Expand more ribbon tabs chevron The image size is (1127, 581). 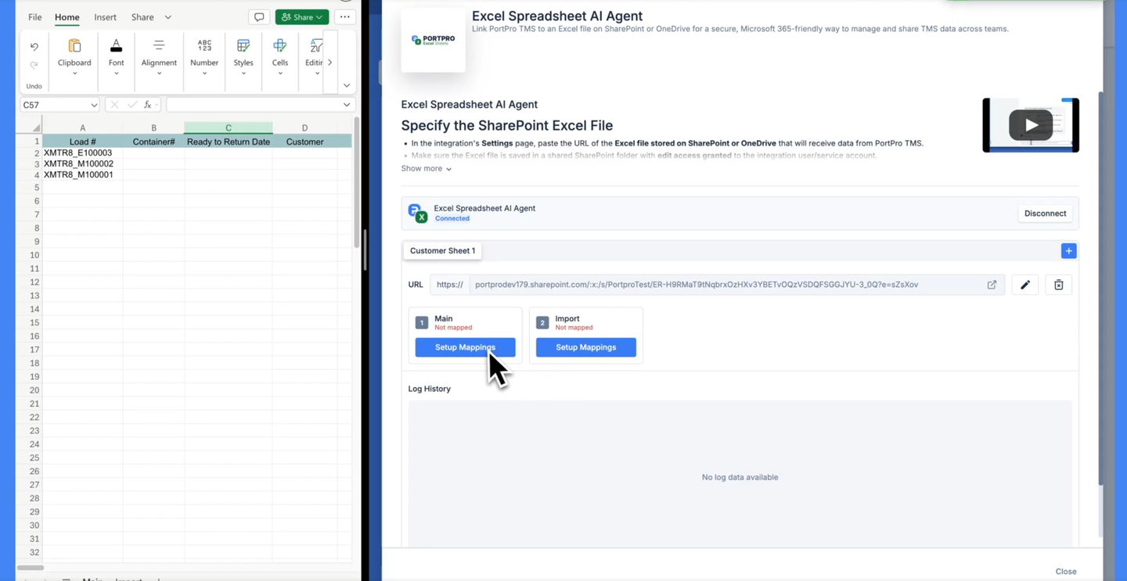[x=167, y=17]
